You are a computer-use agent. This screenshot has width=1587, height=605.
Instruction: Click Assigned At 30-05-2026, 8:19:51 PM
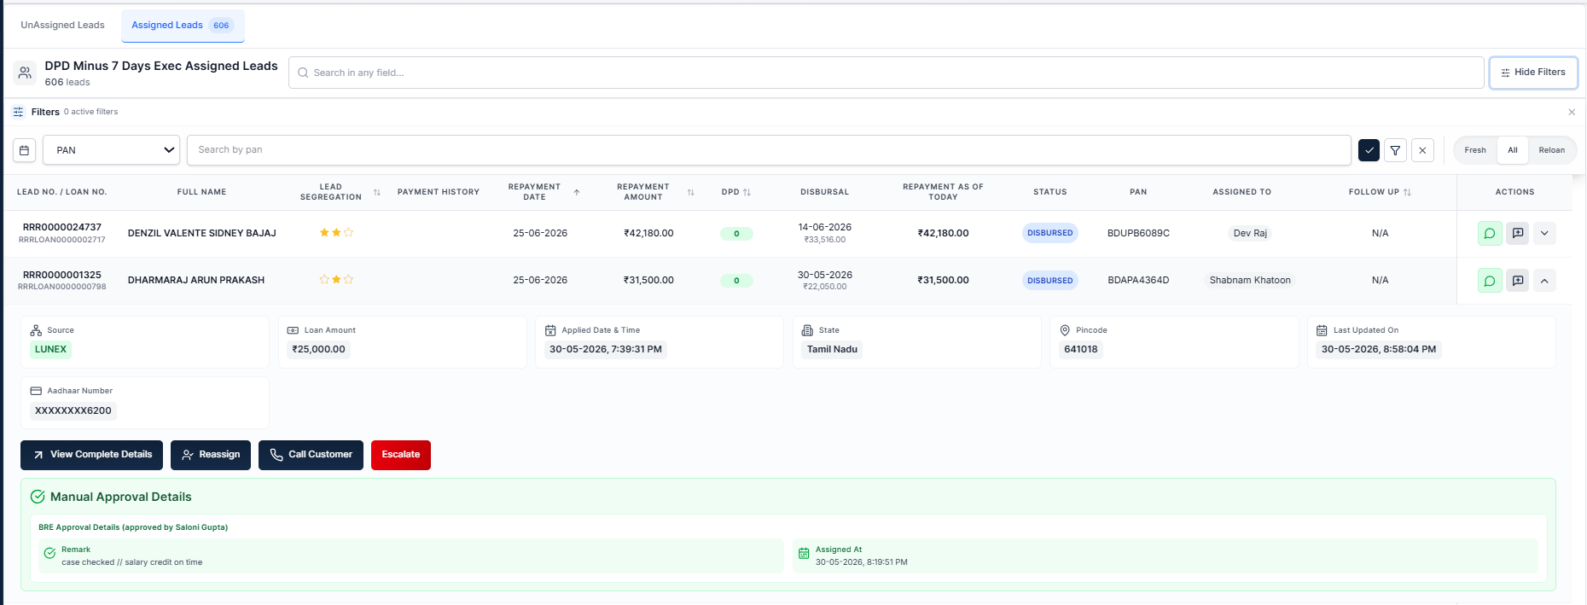[861, 562]
